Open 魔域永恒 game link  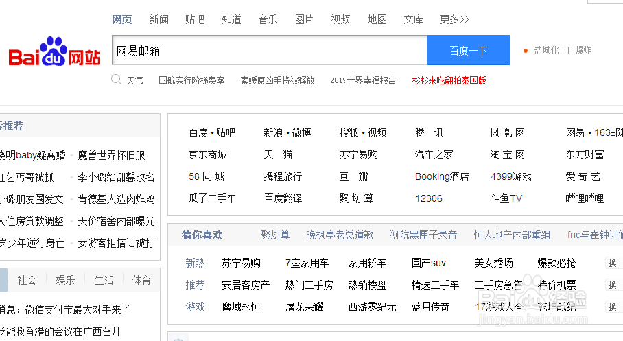coord(241,307)
